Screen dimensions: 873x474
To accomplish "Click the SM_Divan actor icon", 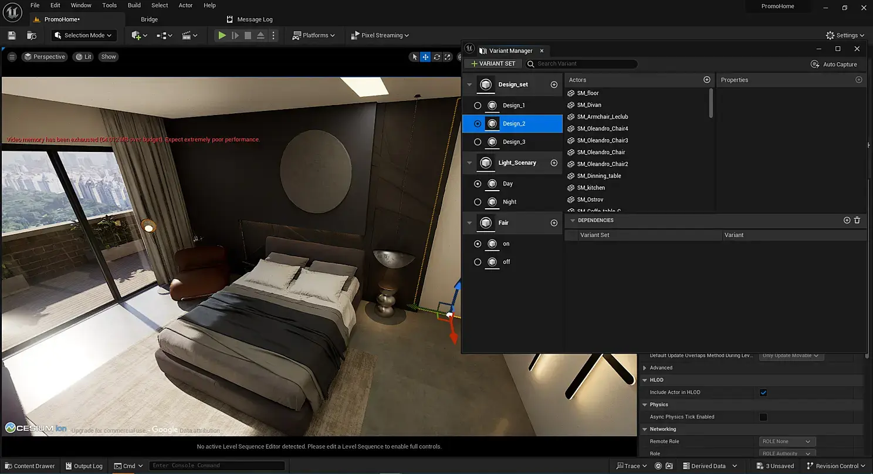I will pyautogui.click(x=571, y=105).
